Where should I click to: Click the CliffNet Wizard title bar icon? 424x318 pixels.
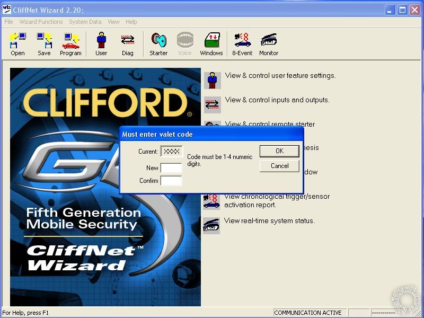click(x=6, y=10)
